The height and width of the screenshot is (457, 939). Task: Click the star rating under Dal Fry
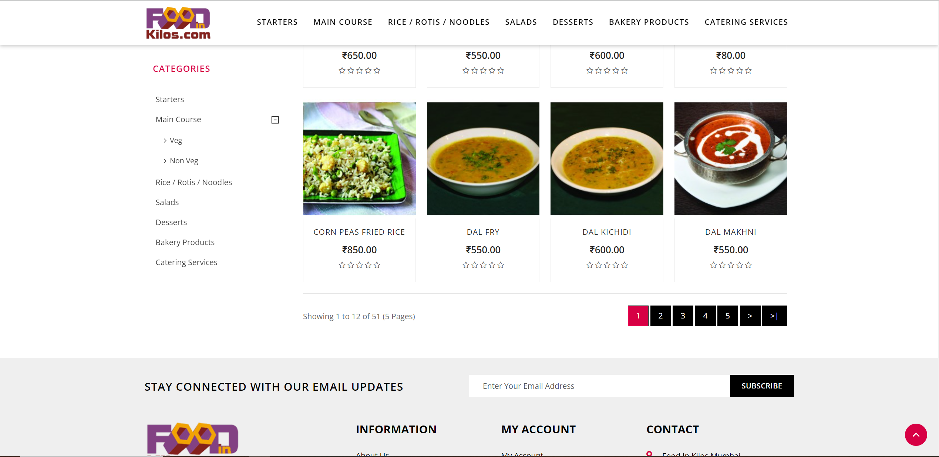(483, 265)
